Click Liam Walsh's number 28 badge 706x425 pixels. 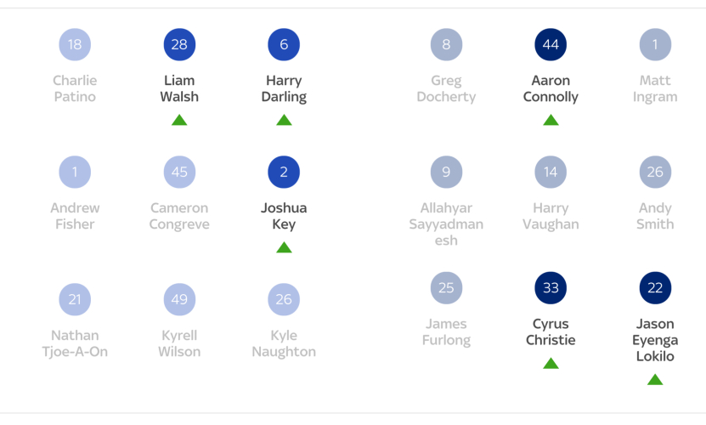pos(179,44)
